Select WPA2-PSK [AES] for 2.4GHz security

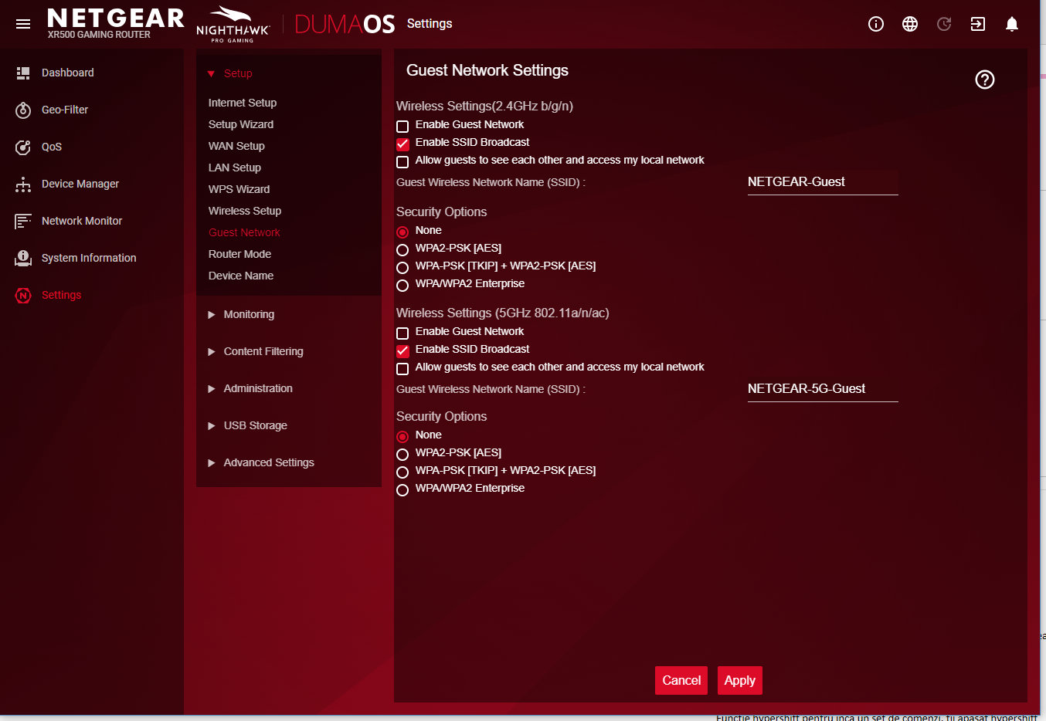click(x=402, y=249)
